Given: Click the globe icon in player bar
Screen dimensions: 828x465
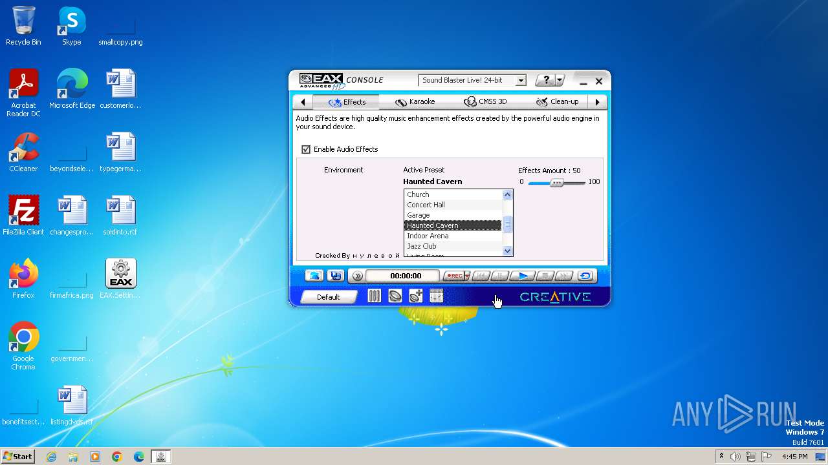Looking at the screenshot, I should point(314,276).
